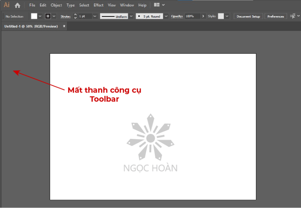Close the Untitled-1 document tab
The width and height of the screenshot is (301, 208).
coord(64,26)
